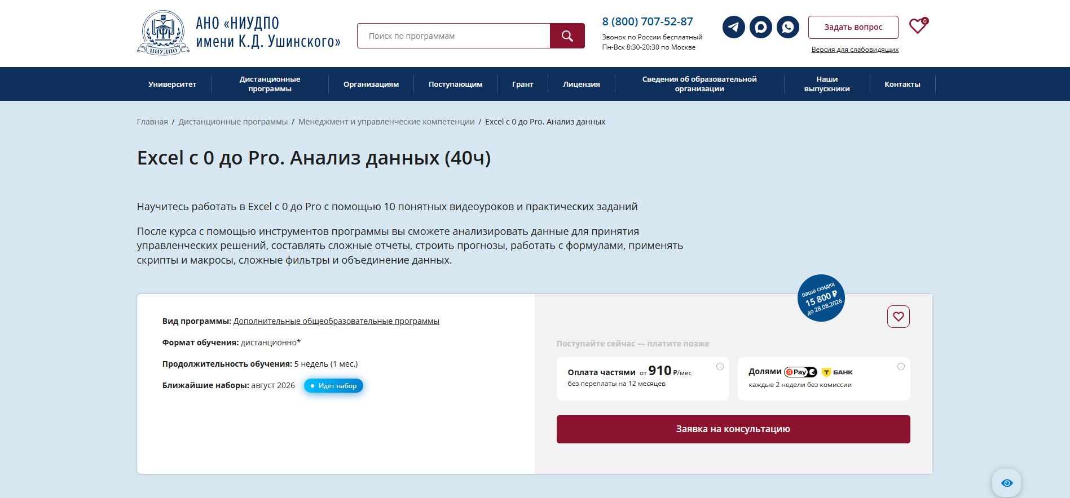Click the course title Excel с 0 до Pro
Screen dimensions: 1070x498
(314, 158)
